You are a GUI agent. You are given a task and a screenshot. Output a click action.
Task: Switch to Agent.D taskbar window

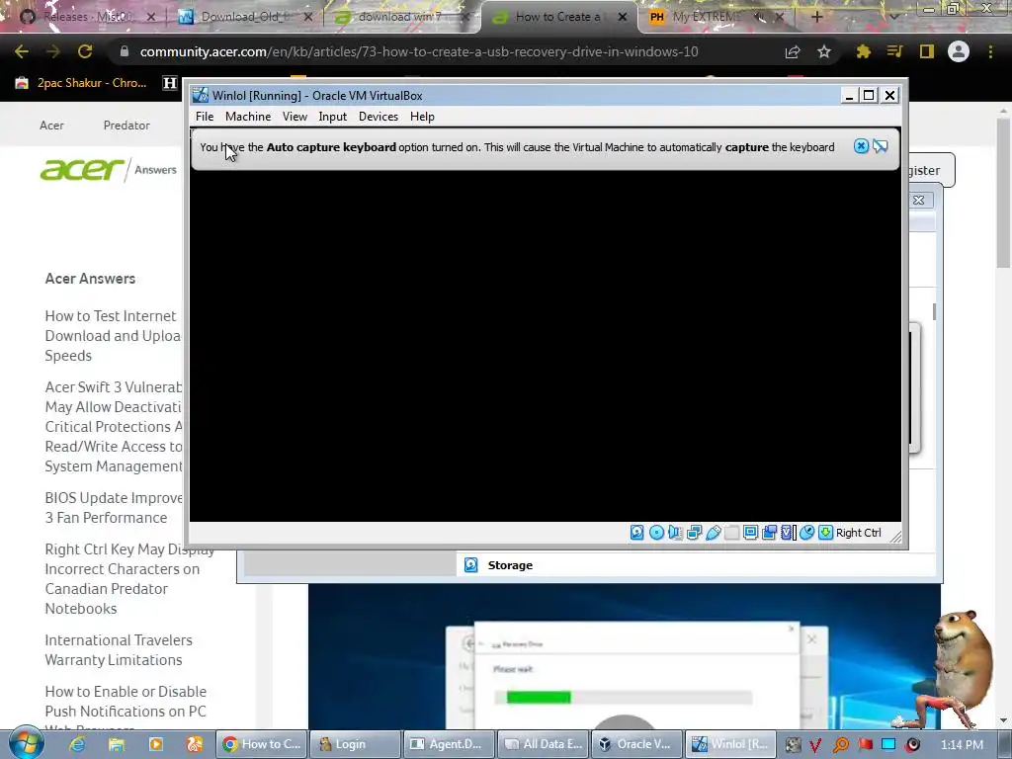pyautogui.click(x=449, y=744)
